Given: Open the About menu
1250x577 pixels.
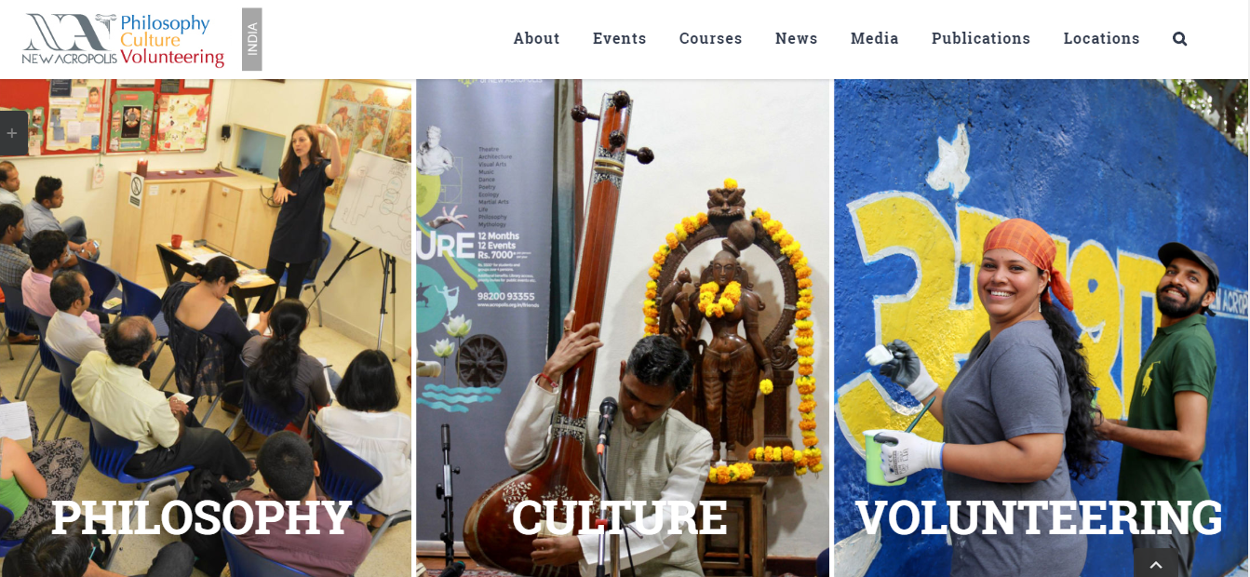Looking at the screenshot, I should click(537, 39).
